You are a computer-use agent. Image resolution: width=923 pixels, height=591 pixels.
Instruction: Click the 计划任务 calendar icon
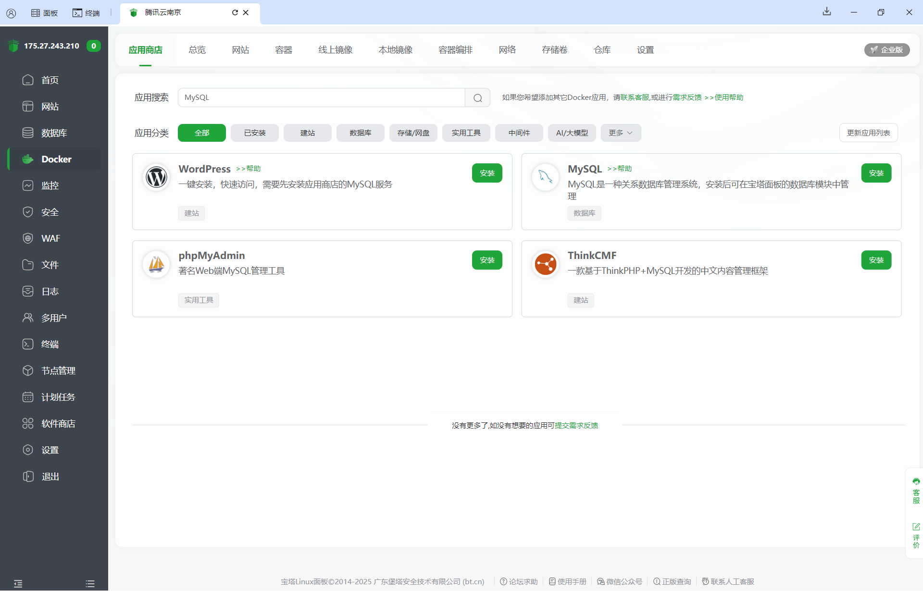click(x=28, y=397)
